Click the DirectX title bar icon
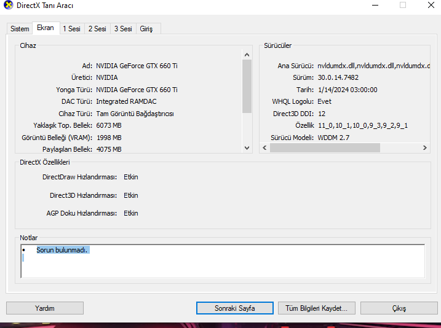Image resolution: width=441 pixels, height=328 pixels. [x=8, y=5]
